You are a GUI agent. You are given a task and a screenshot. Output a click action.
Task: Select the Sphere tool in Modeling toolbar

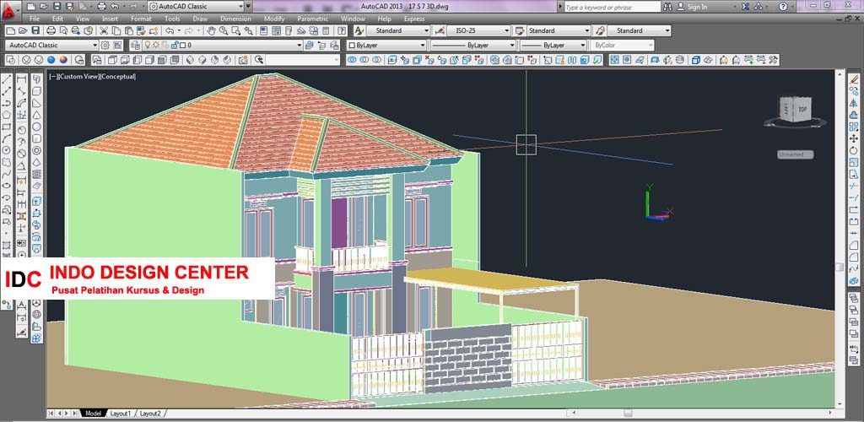36,127
